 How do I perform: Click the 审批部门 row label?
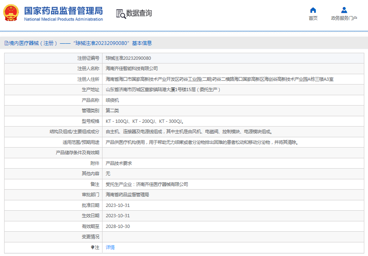(x=91, y=195)
